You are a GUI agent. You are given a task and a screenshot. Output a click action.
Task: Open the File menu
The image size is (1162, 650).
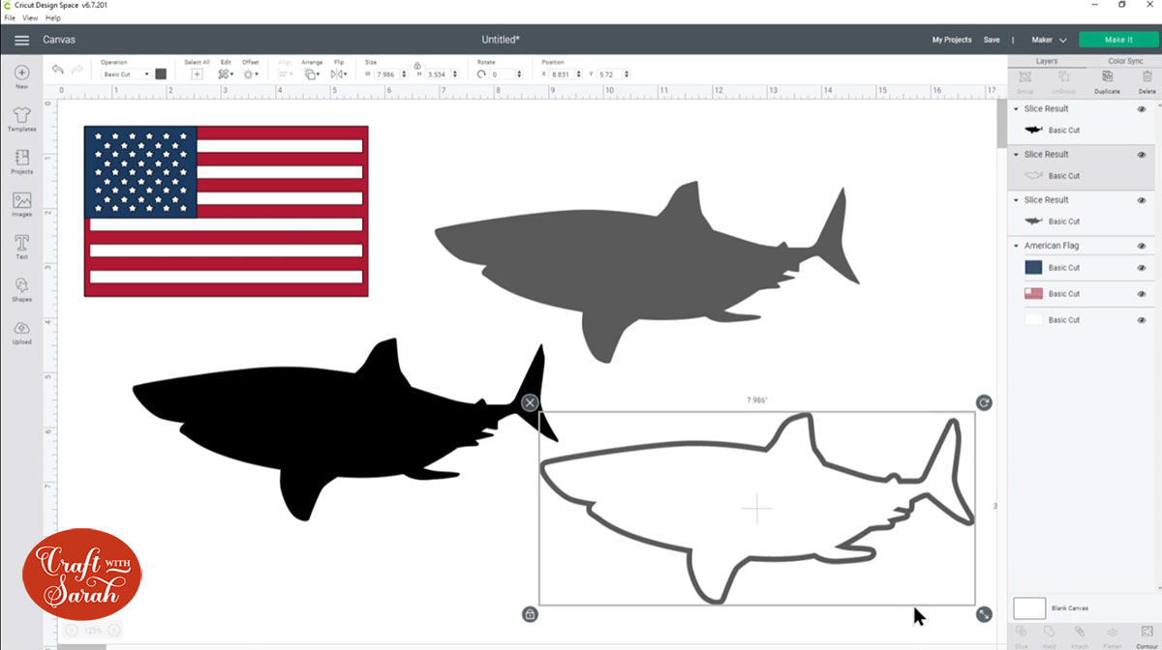click(x=10, y=17)
